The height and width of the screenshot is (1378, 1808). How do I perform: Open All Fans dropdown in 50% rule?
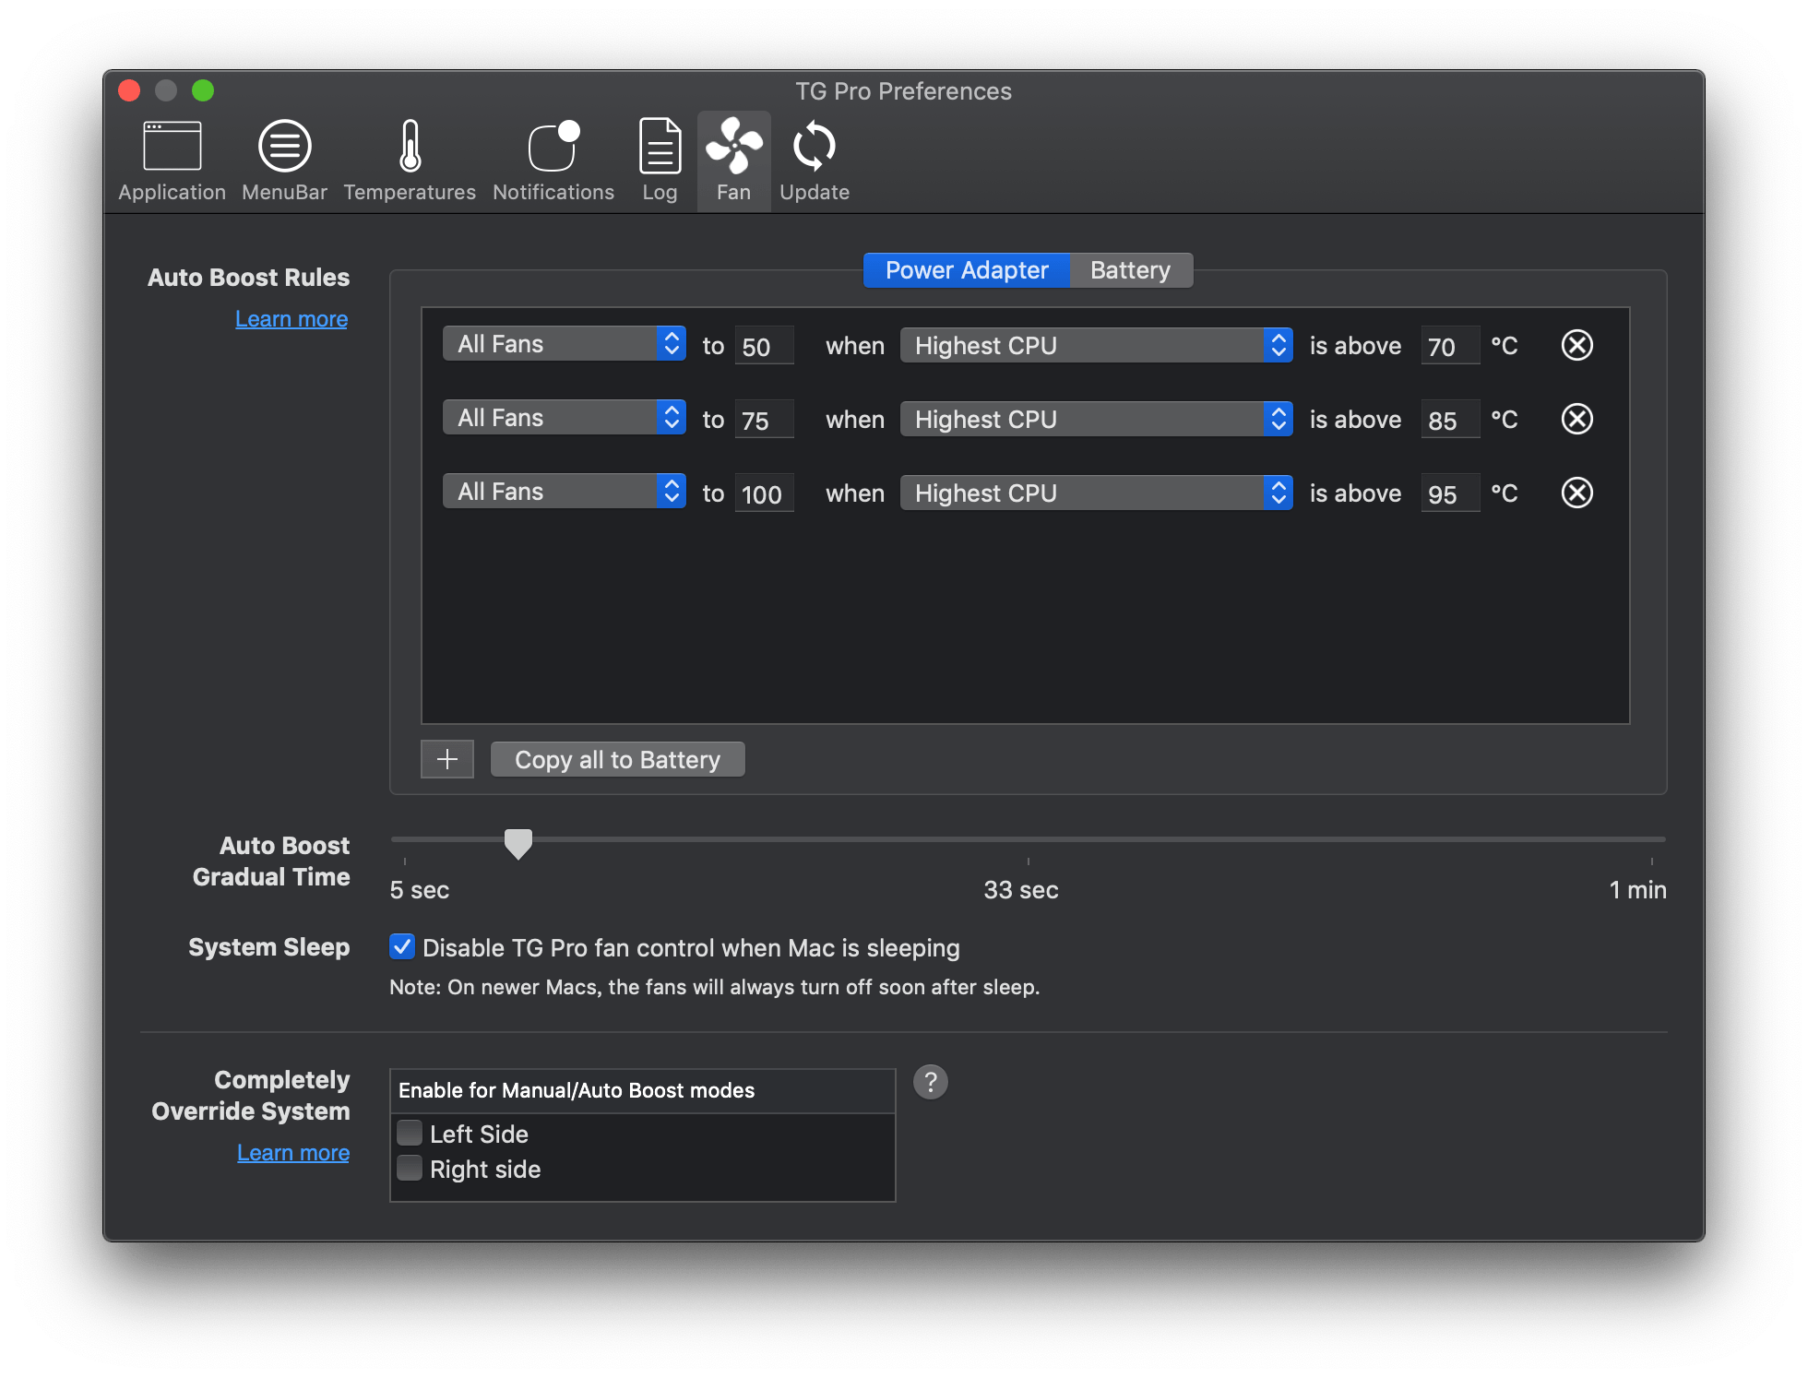564,344
